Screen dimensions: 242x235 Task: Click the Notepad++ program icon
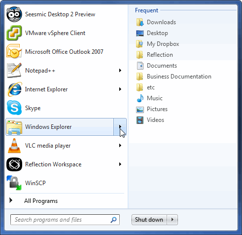click(14, 71)
